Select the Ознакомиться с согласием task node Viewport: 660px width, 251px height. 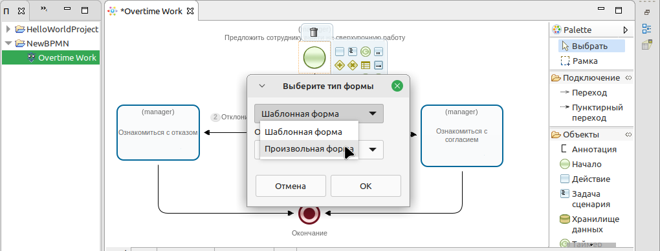(x=462, y=136)
